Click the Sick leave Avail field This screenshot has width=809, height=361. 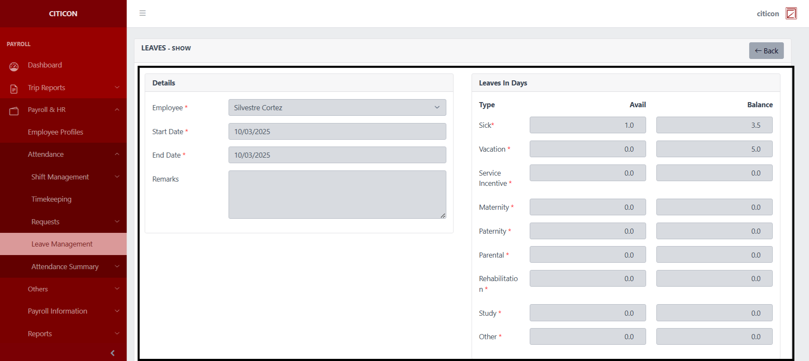[588, 125]
